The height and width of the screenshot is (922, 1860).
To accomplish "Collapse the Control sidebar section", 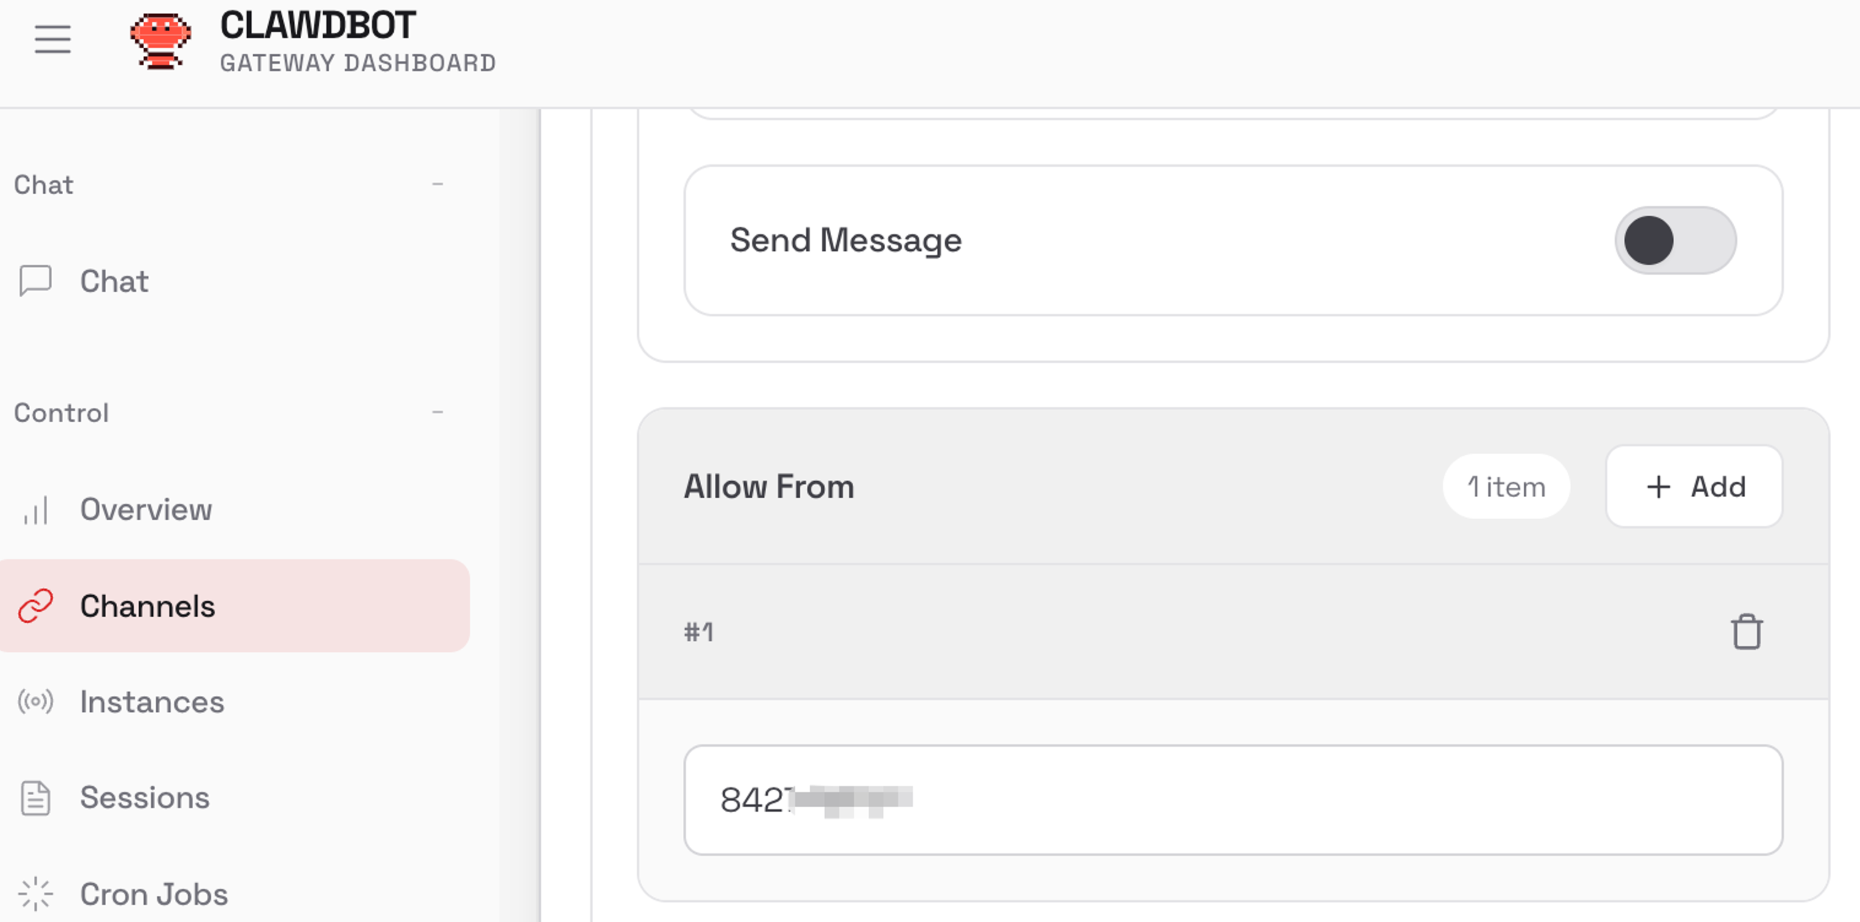I will tap(437, 413).
